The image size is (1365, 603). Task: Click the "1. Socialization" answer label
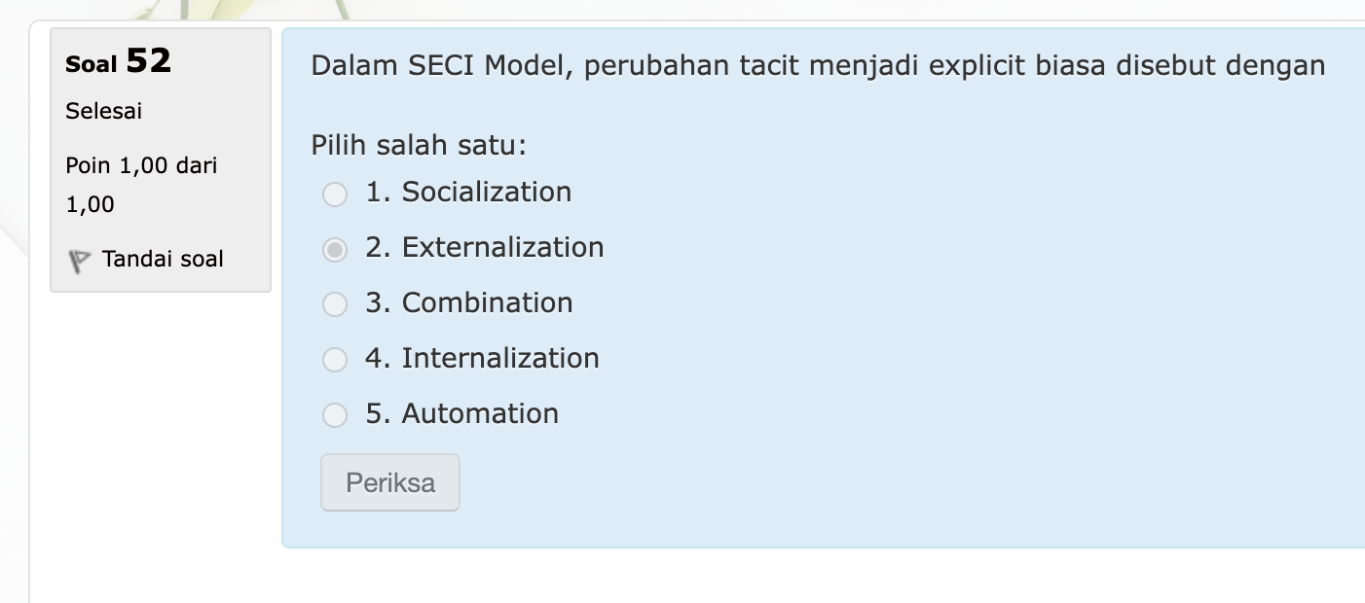(468, 192)
